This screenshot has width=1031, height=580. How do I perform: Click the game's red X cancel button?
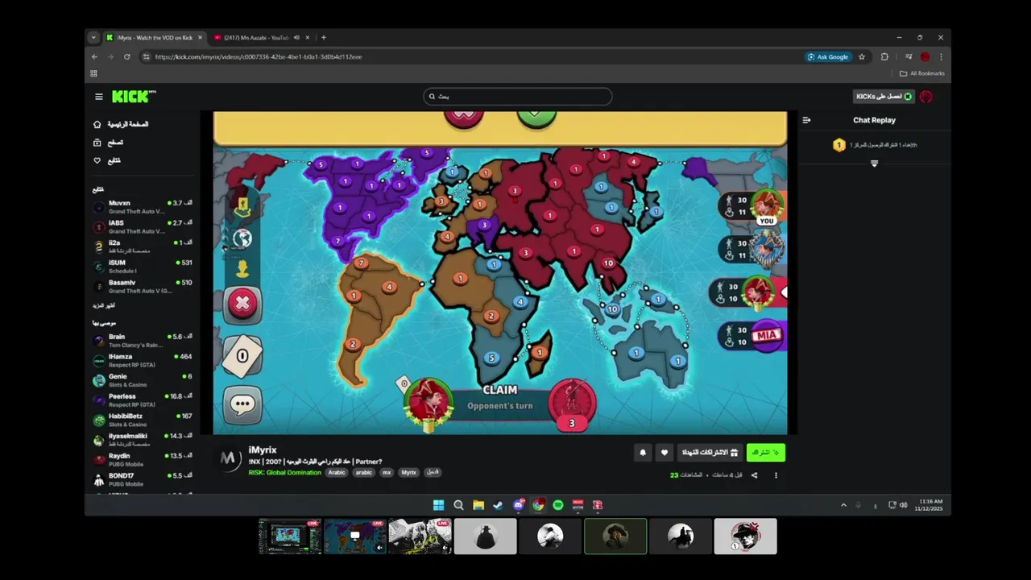click(x=242, y=304)
